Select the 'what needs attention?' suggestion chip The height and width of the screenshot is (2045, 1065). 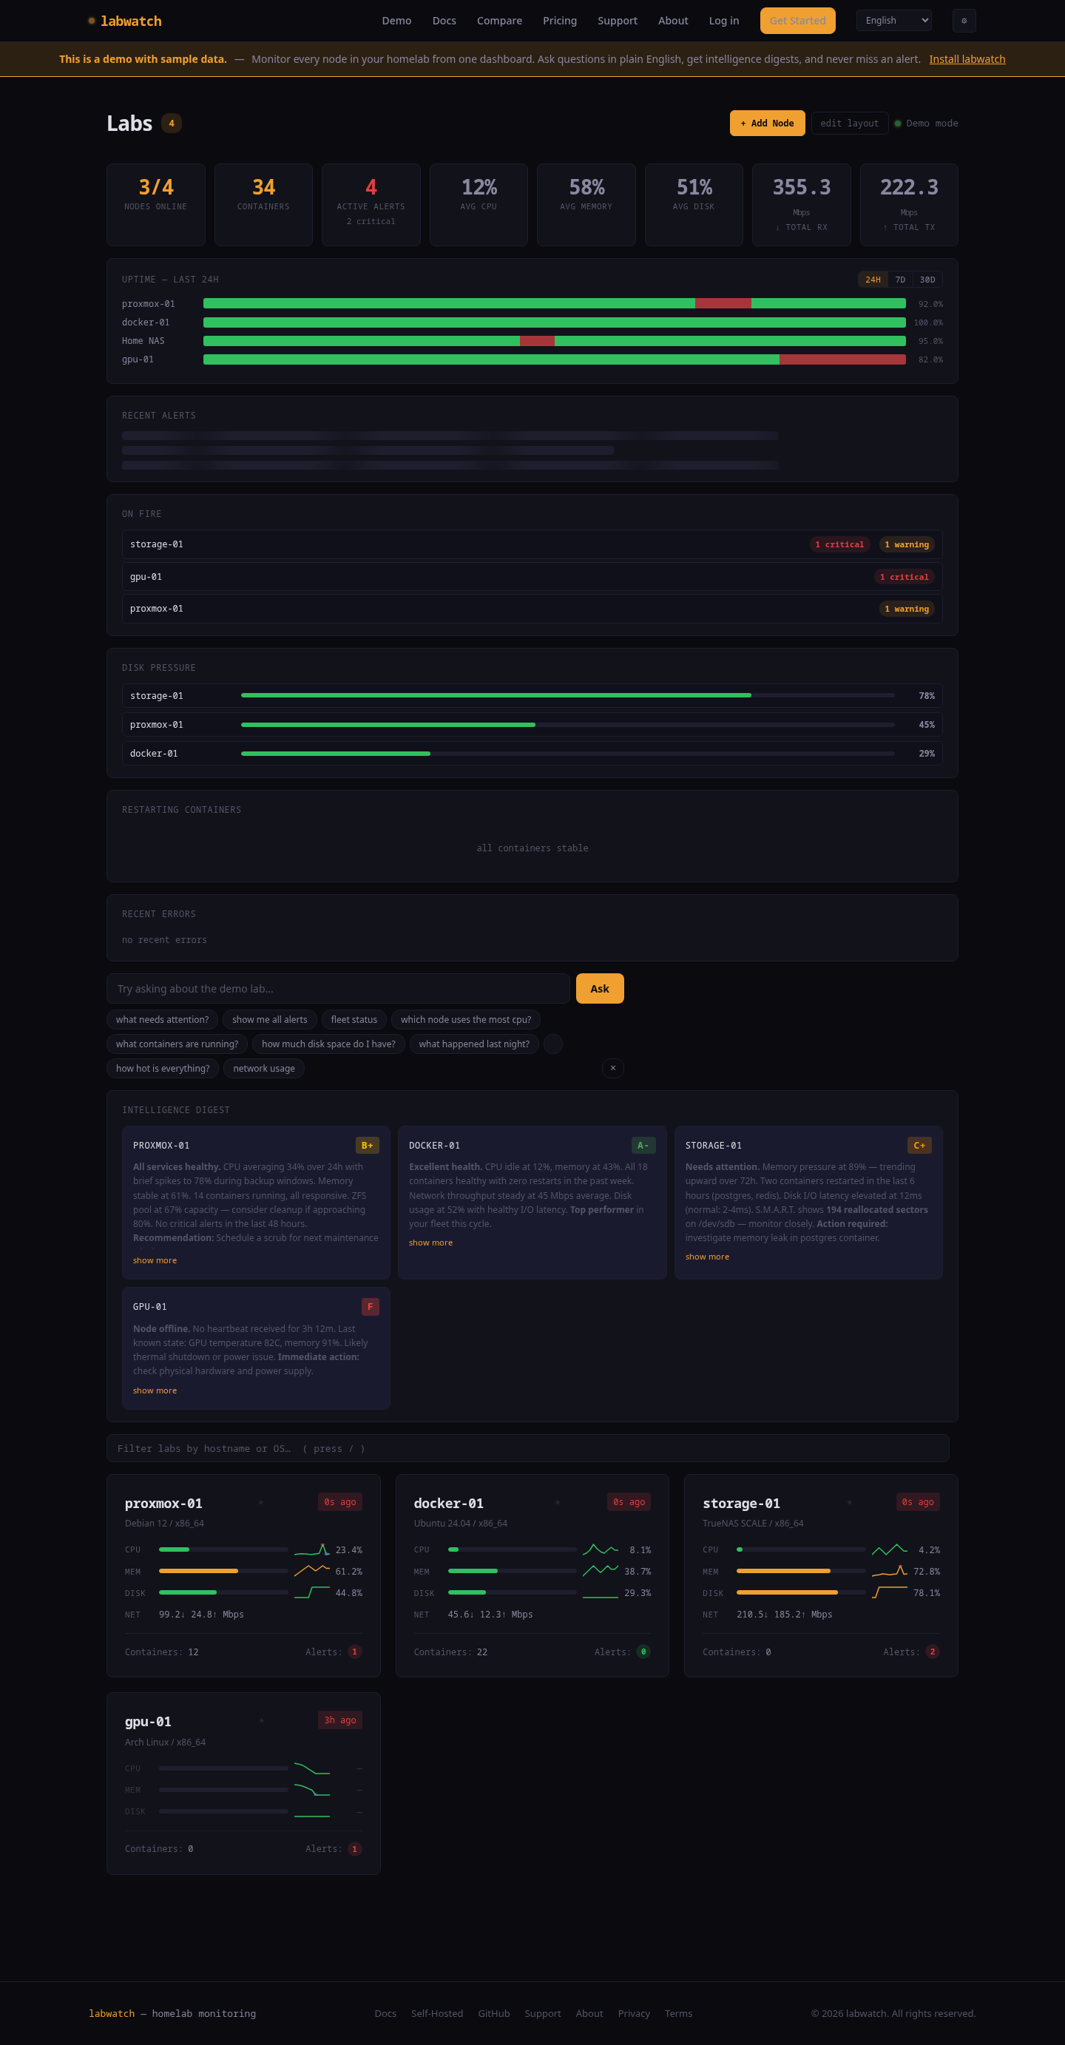click(162, 1019)
